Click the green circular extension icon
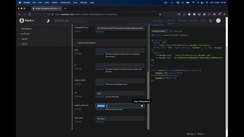 click(x=204, y=14)
